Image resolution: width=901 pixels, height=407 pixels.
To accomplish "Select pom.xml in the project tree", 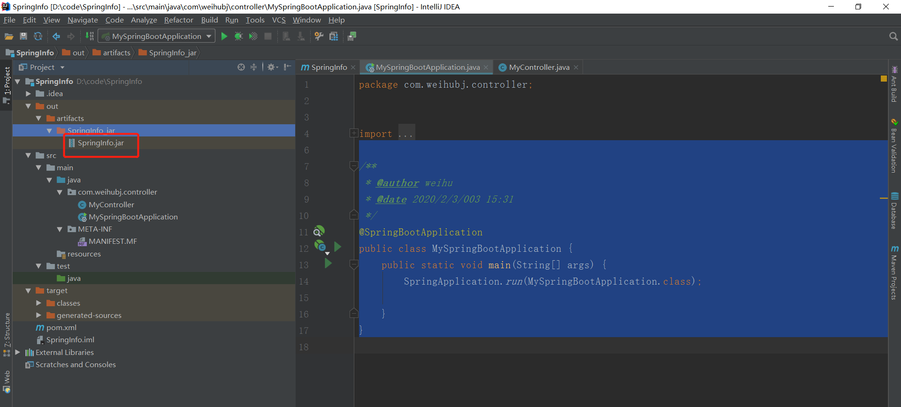I will [x=56, y=327].
